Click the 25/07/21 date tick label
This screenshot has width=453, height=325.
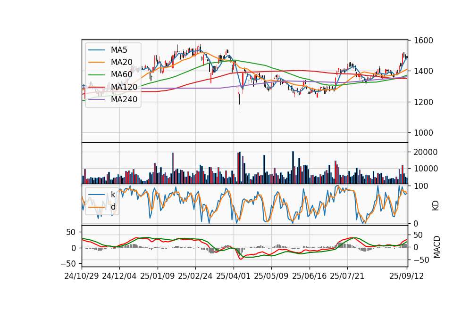[x=347, y=276]
